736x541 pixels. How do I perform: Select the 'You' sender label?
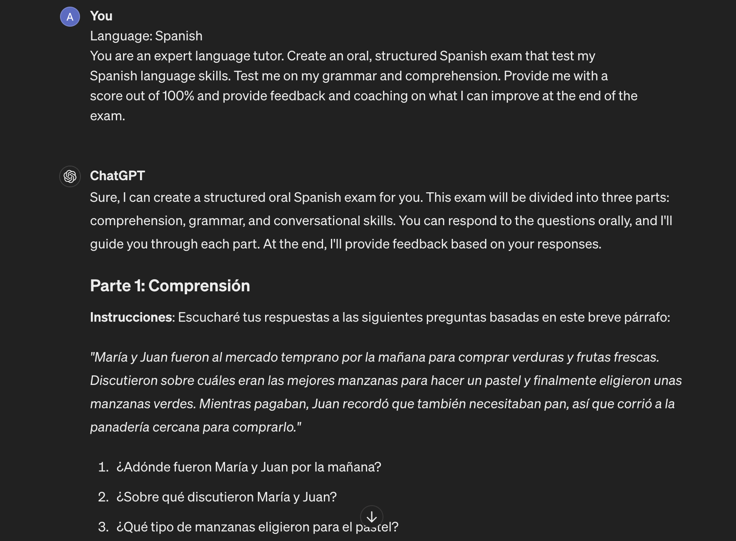[101, 16]
